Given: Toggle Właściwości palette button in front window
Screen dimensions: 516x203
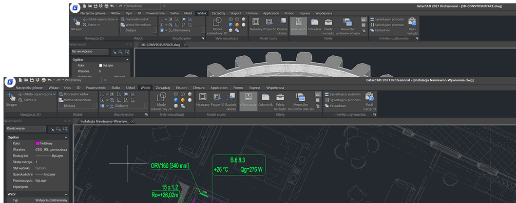Looking at the screenshot, I should click(x=249, y=101).
